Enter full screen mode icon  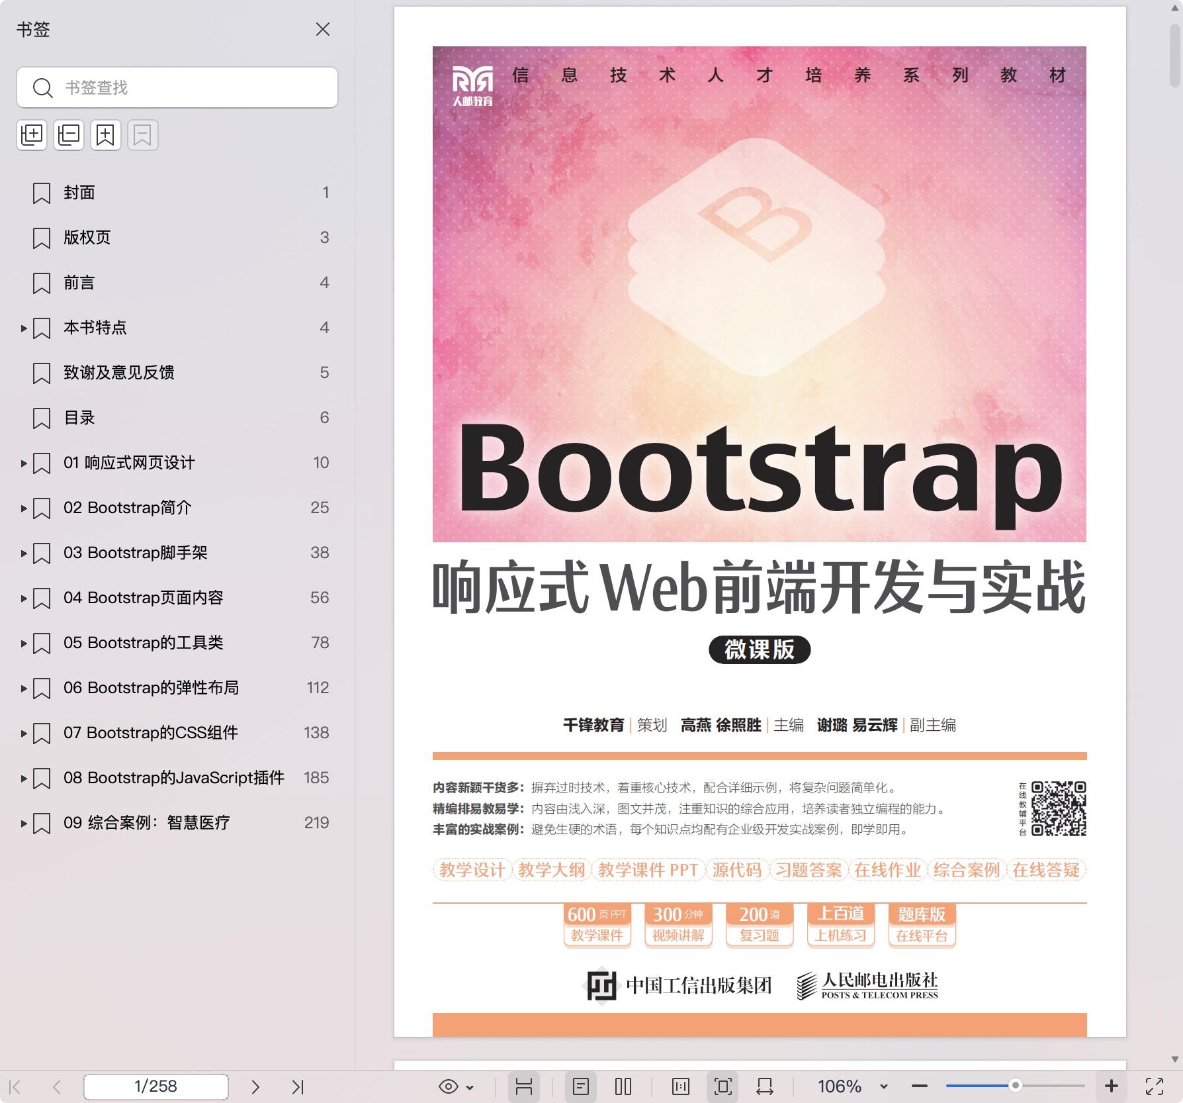click(1155, 1086)
